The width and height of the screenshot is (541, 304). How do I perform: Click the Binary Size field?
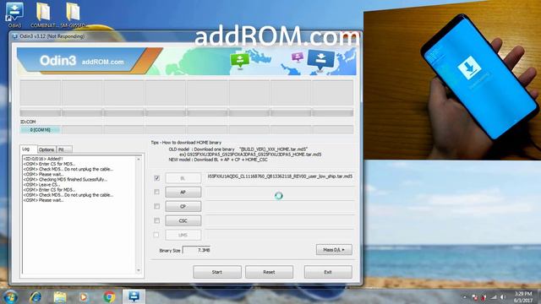click(196, 250)
